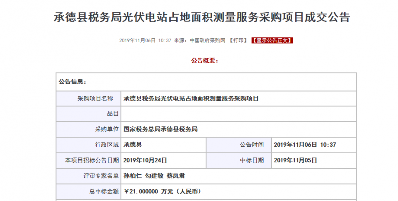Screen dimensions: 398x201
Task: Click the 行政区域 value 承德县
Action: [132, 145]
